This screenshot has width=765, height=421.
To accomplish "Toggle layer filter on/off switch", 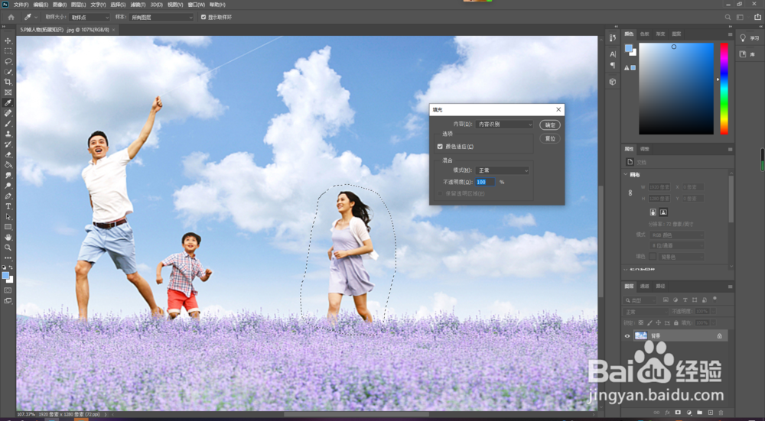I will point(715,299).
